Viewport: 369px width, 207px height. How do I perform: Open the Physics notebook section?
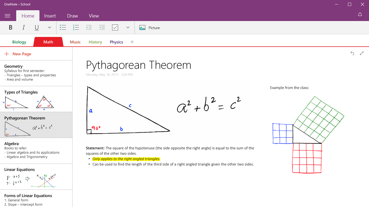116,42
